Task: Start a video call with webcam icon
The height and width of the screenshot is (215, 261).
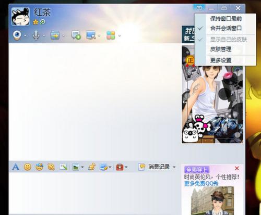Action: (17, 35)
